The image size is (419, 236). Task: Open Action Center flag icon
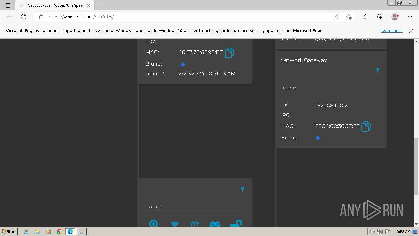tap(388, 232)
